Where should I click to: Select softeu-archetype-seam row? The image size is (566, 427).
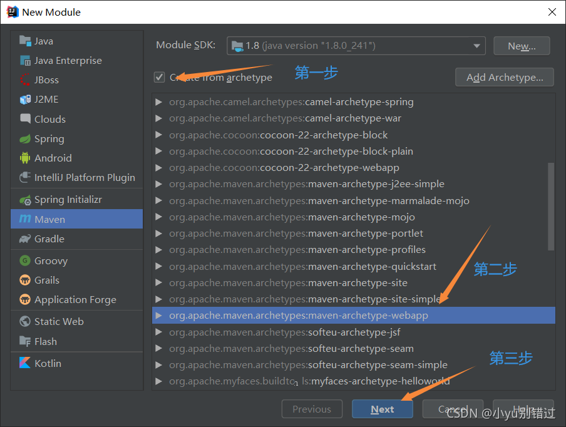tap(353, 349)
